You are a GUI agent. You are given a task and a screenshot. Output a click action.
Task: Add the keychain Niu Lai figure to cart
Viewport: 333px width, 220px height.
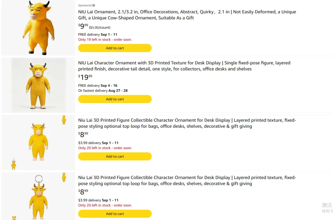point(115,214)
